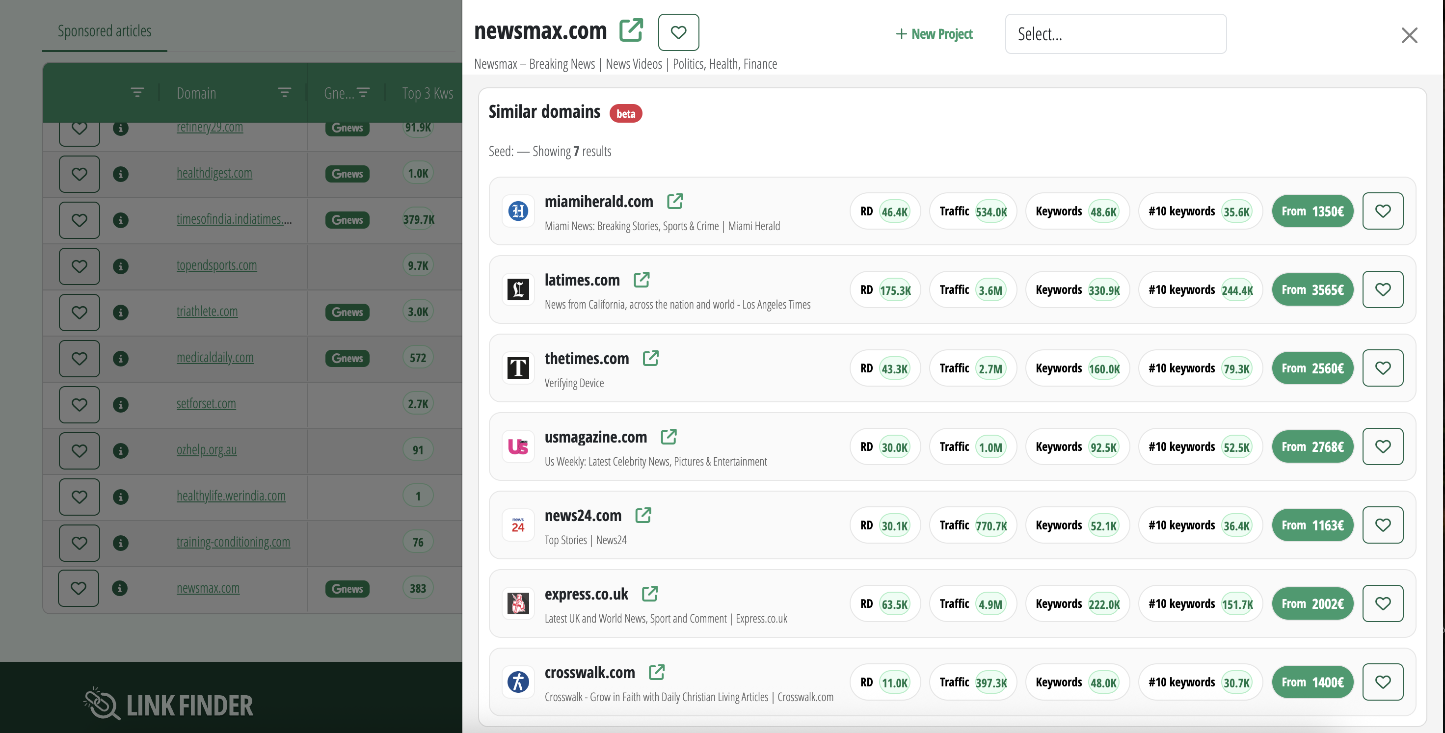Open crosswalk.com external link icon

point(656,673)
